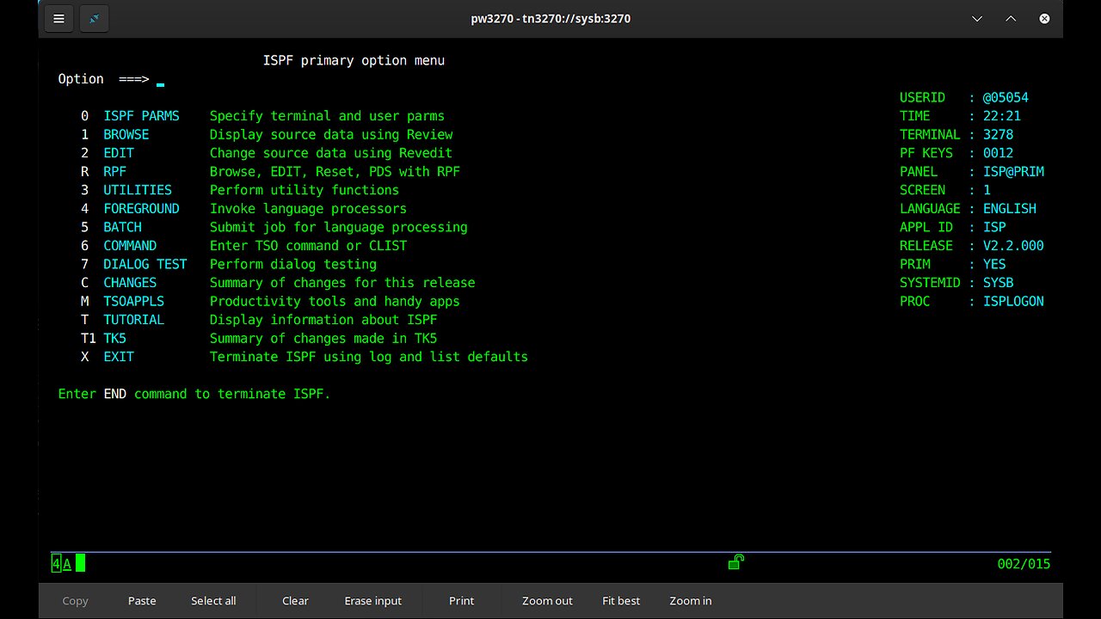This screenshot has height=619, width=1101.
Task: Click the TSOAPPLS option text
Action: coord(134,301)
